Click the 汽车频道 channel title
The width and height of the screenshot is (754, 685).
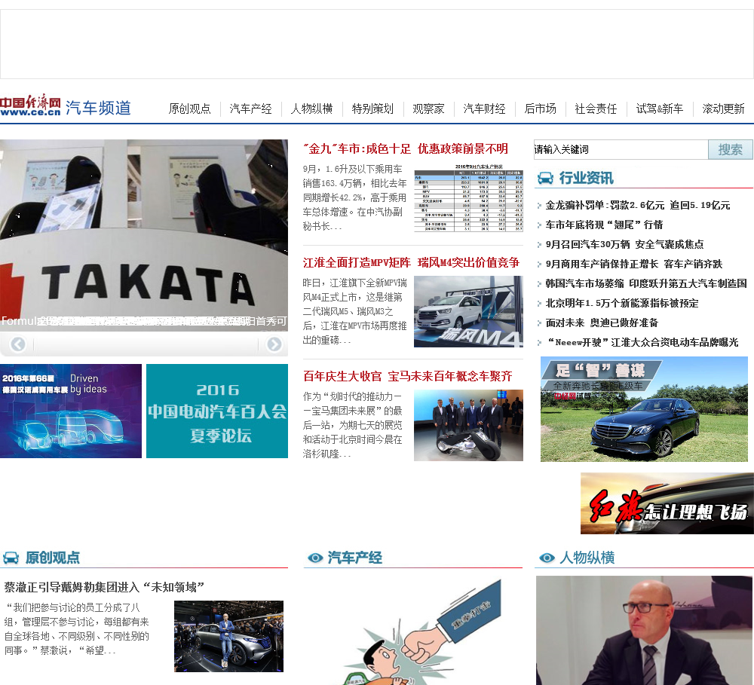(x=98, y=108)
